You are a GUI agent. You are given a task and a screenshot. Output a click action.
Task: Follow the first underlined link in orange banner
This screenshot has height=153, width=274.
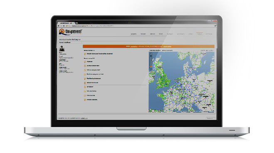(134, 46)
